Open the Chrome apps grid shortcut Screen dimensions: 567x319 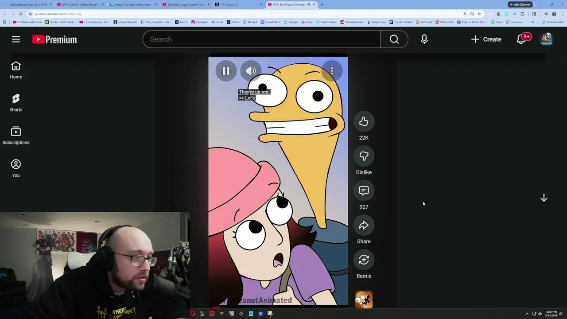(4, 22)
